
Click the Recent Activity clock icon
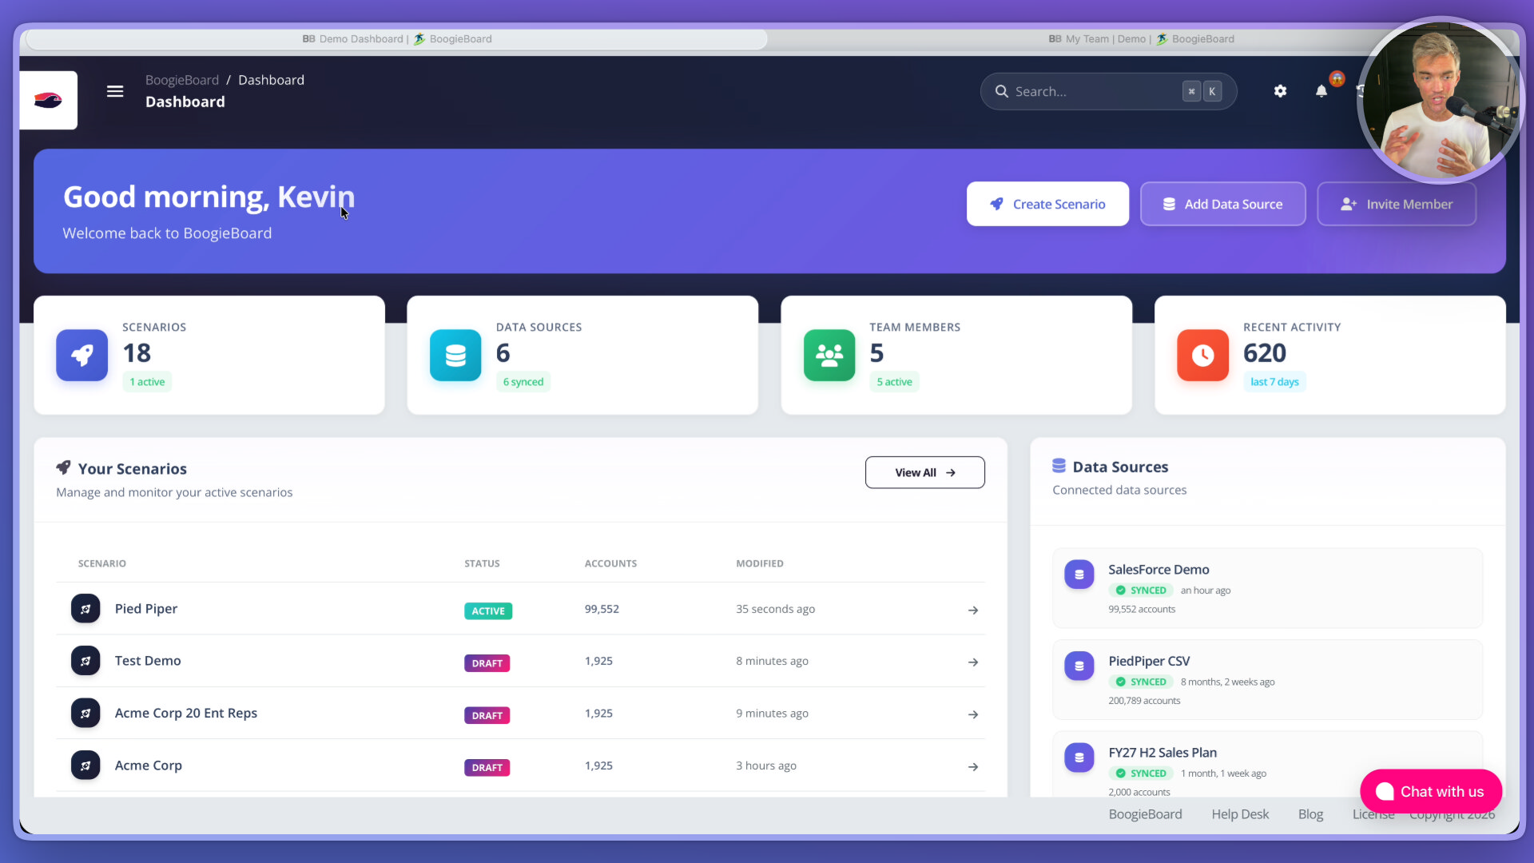(1202, 355)
